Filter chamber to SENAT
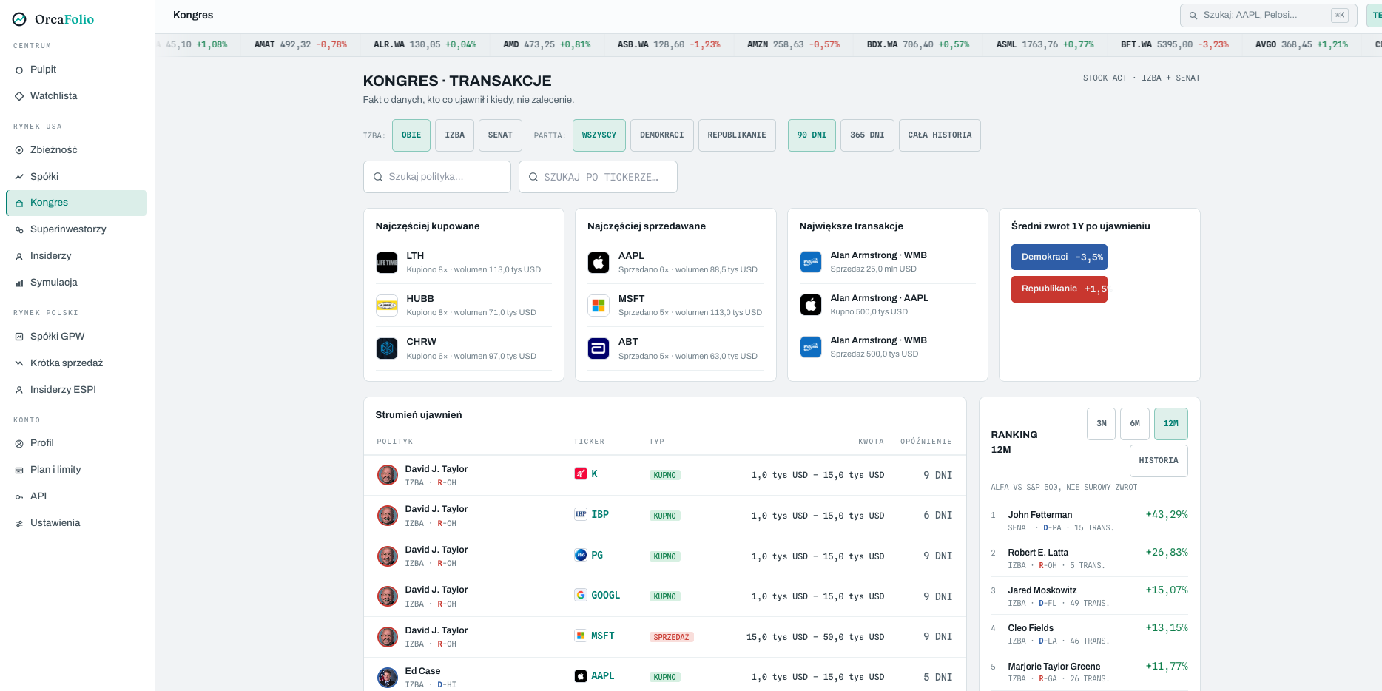This screenshot has width=1382, height=691. [500, 135]
